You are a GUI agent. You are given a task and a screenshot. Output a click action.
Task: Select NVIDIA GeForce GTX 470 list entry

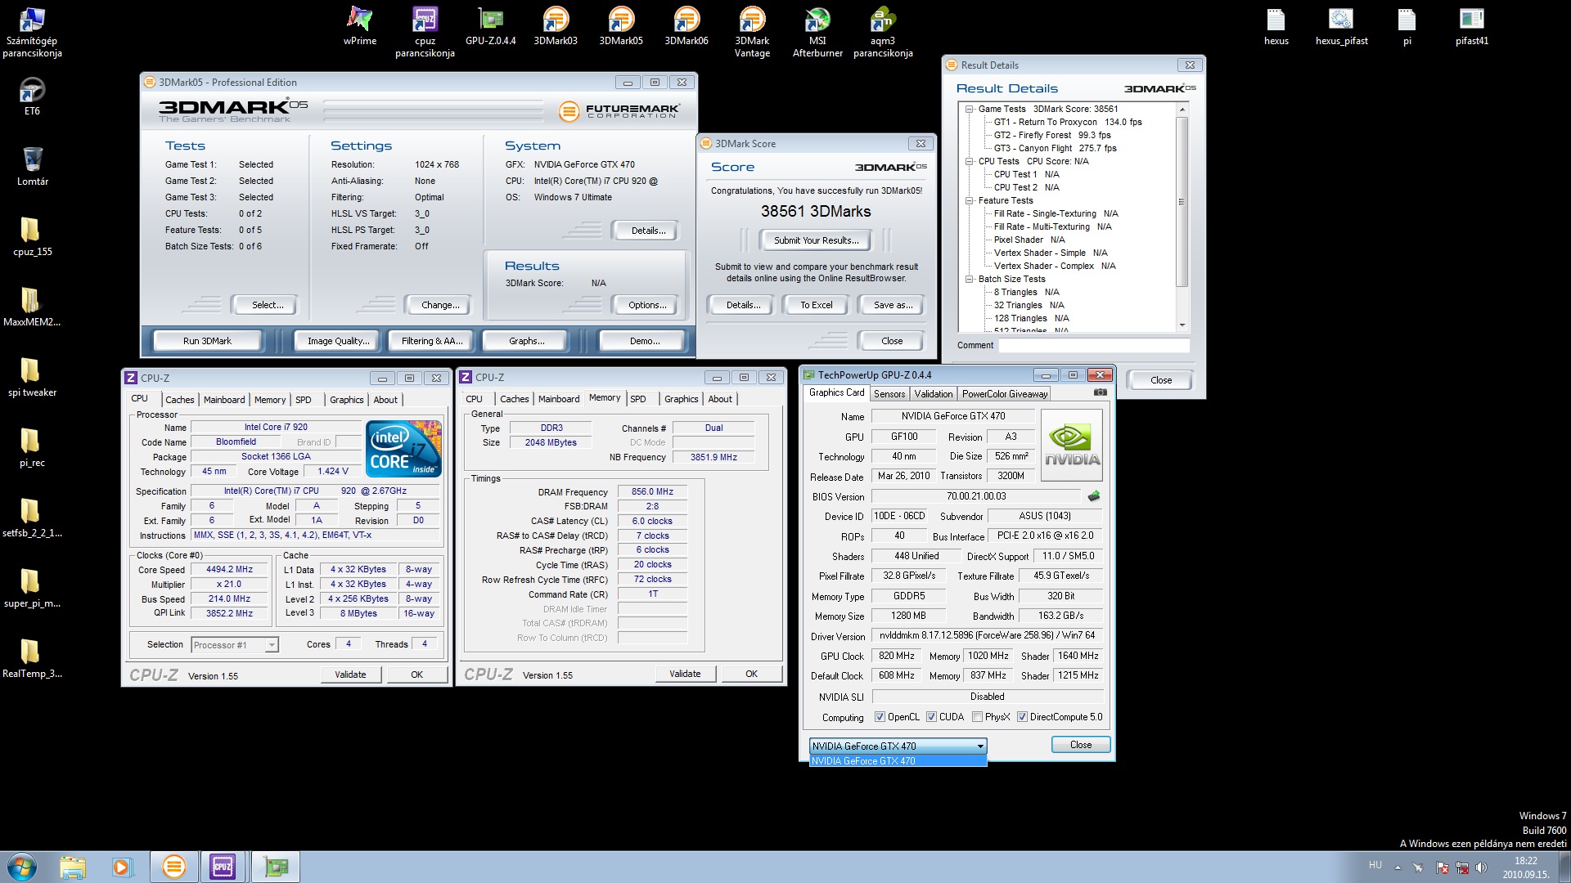tap(898, 761)
